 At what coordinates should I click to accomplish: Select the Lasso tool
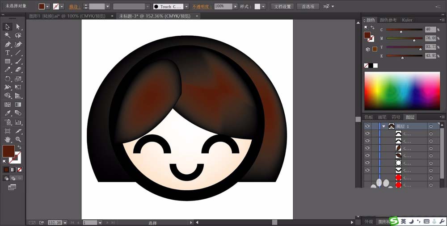[x=18, y=35]
